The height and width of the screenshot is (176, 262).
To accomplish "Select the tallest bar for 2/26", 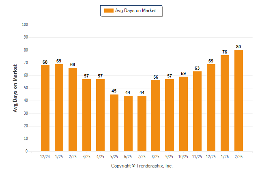I will click(x=238, y=101).
